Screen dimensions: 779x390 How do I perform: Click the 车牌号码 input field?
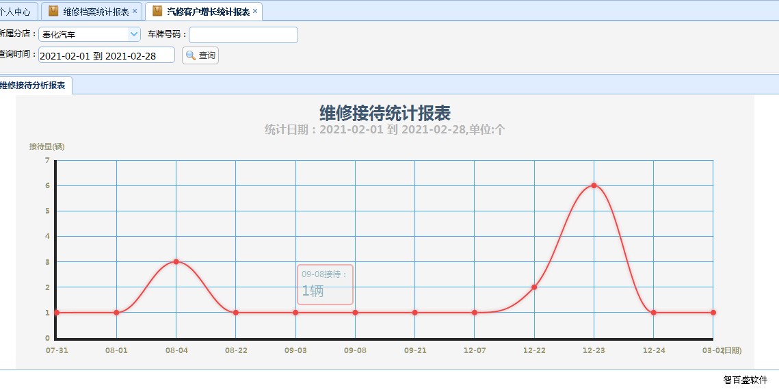tap(243, 34)
